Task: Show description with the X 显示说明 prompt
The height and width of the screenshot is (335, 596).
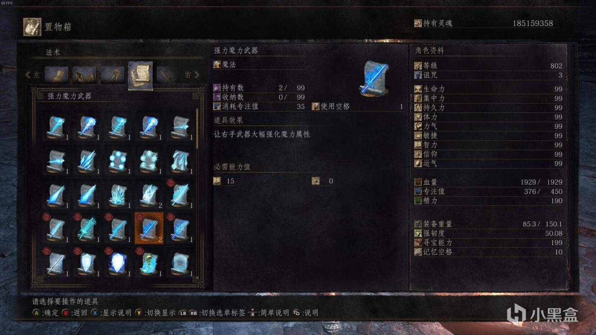Action: 111,313
